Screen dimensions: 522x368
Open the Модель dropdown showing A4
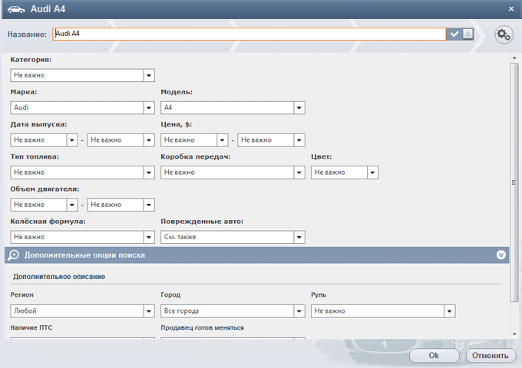point(233,107)
